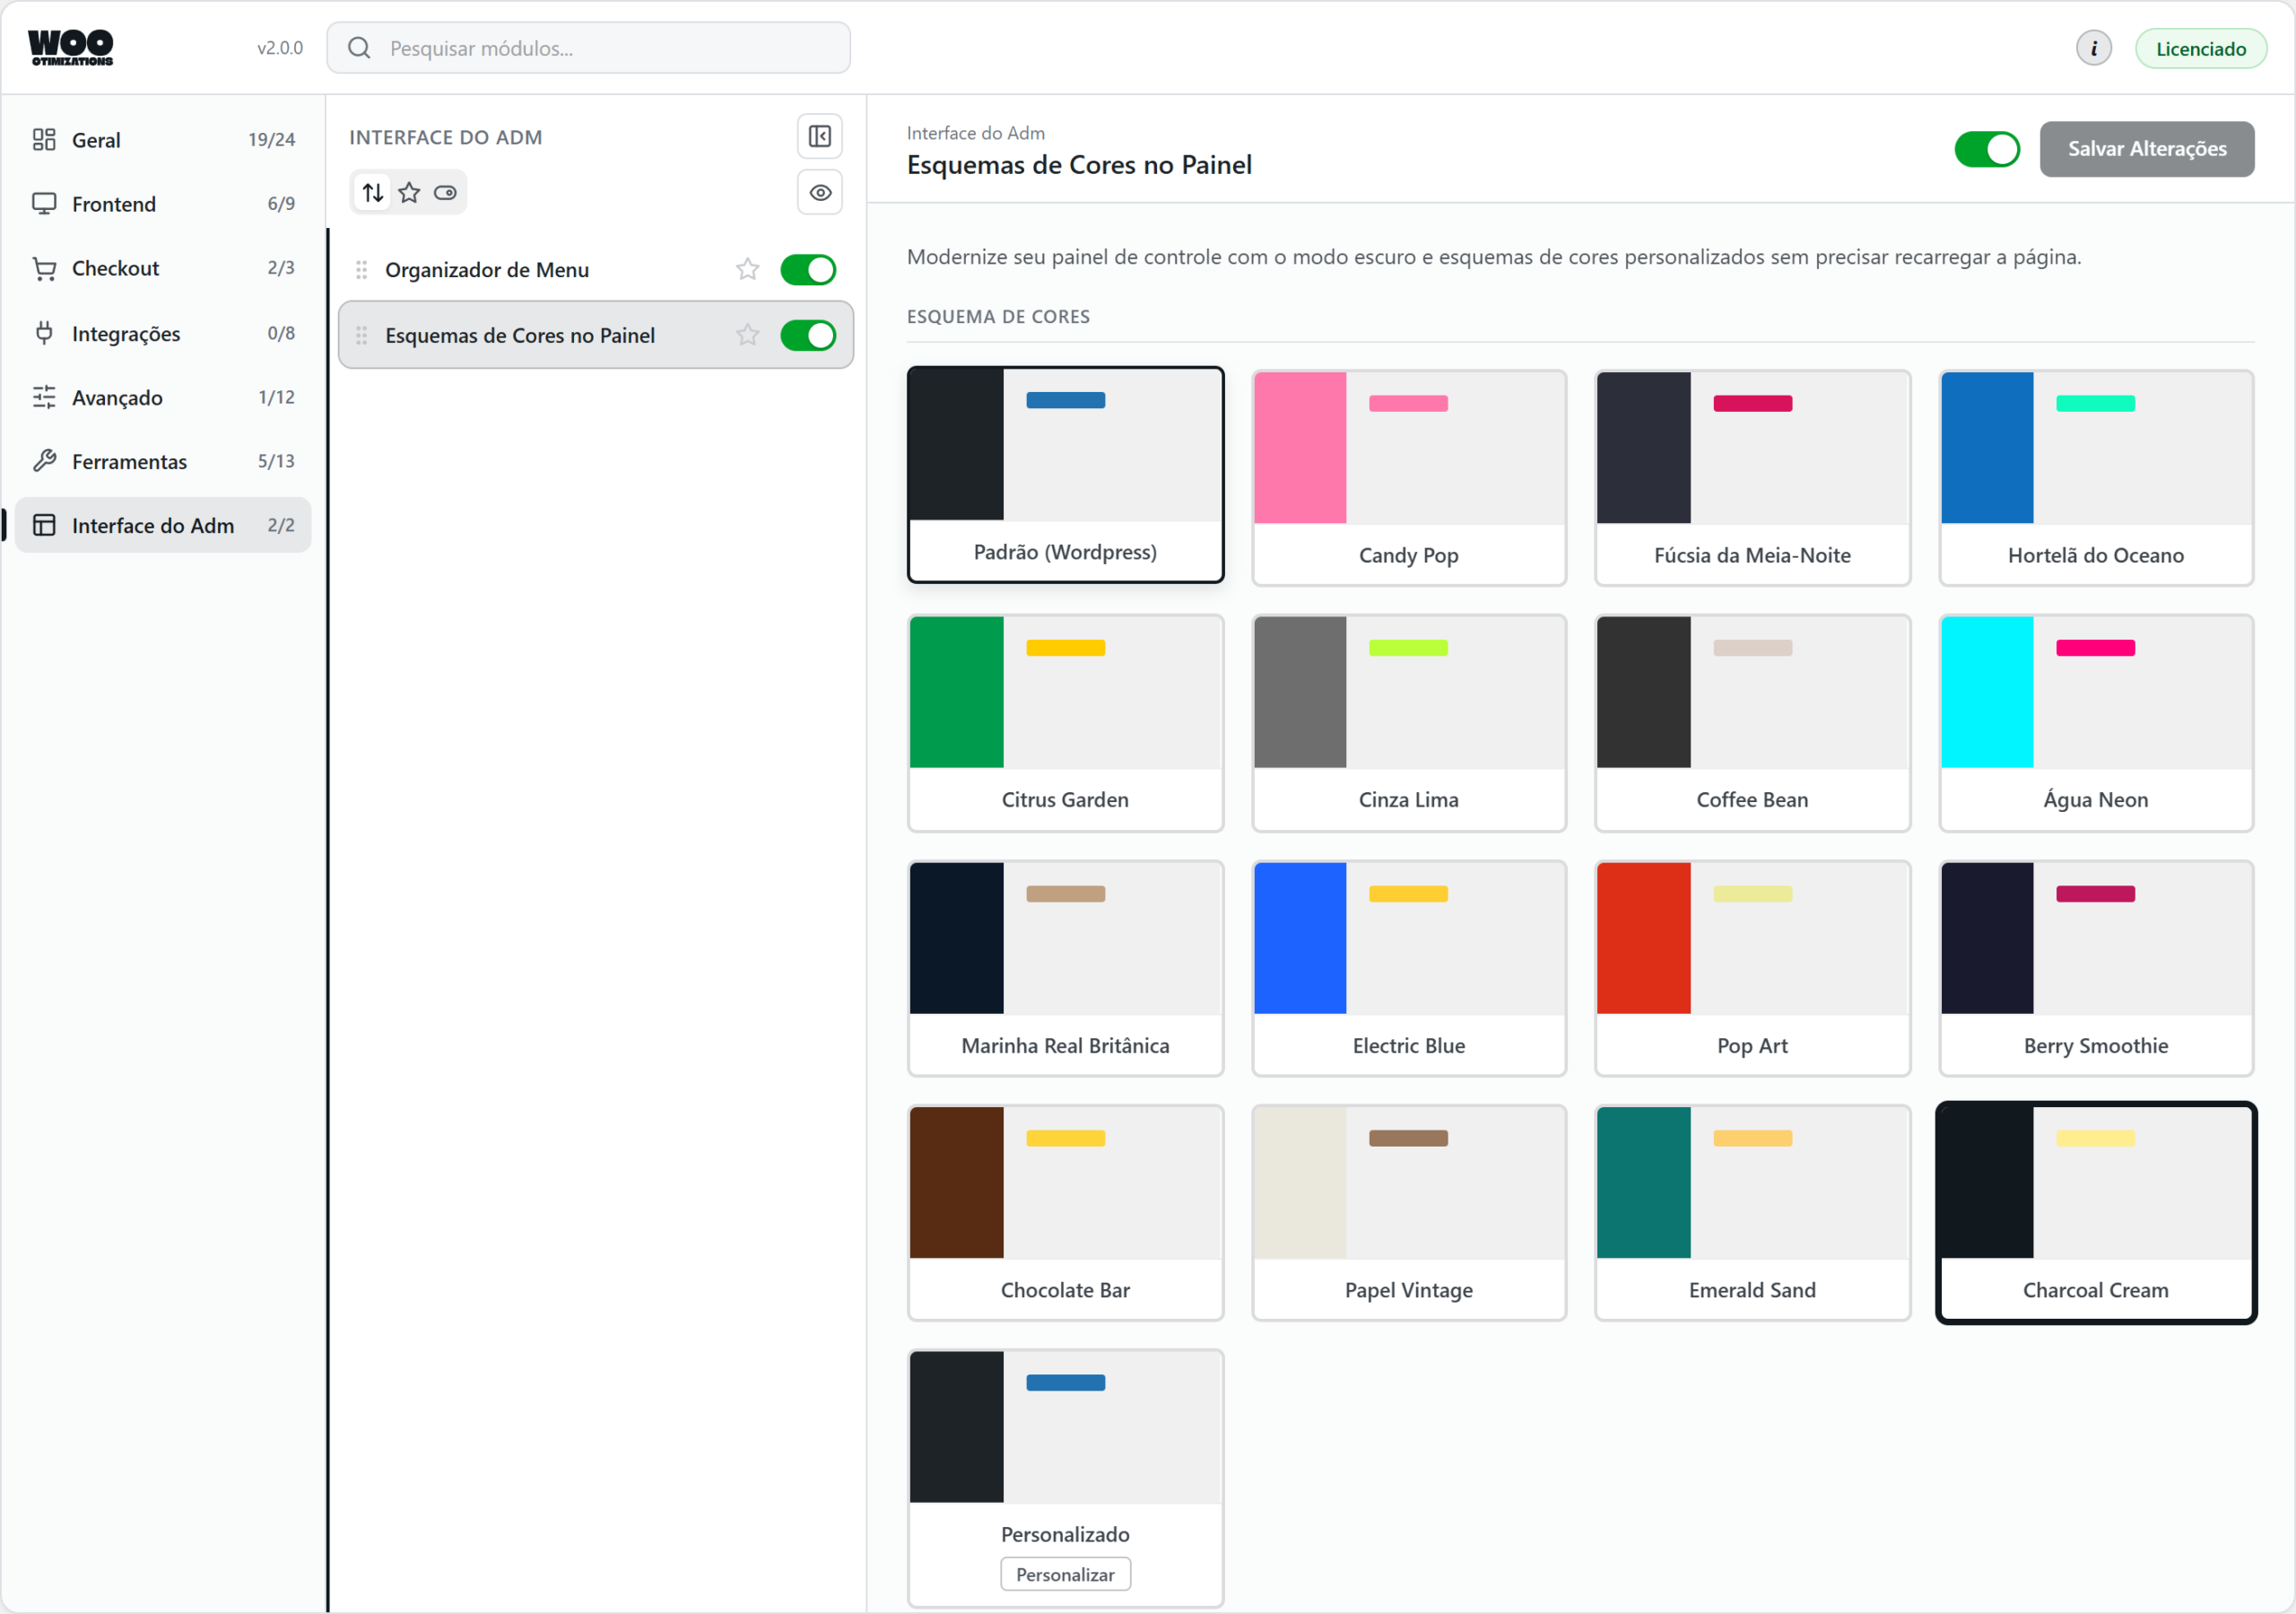Screen dimensions: 2296x1614
Task: Click the WOO Otimizations logo
Action: pos(71,47)
